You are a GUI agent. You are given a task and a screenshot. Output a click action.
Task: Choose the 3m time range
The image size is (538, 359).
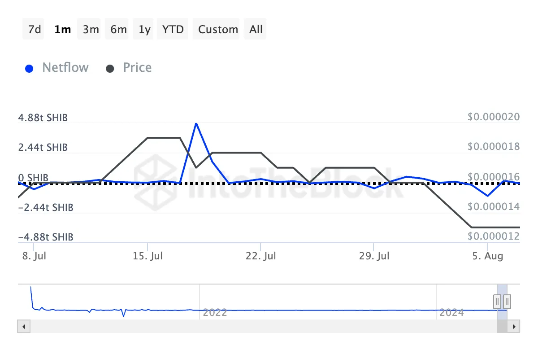[x=91, y=30]
